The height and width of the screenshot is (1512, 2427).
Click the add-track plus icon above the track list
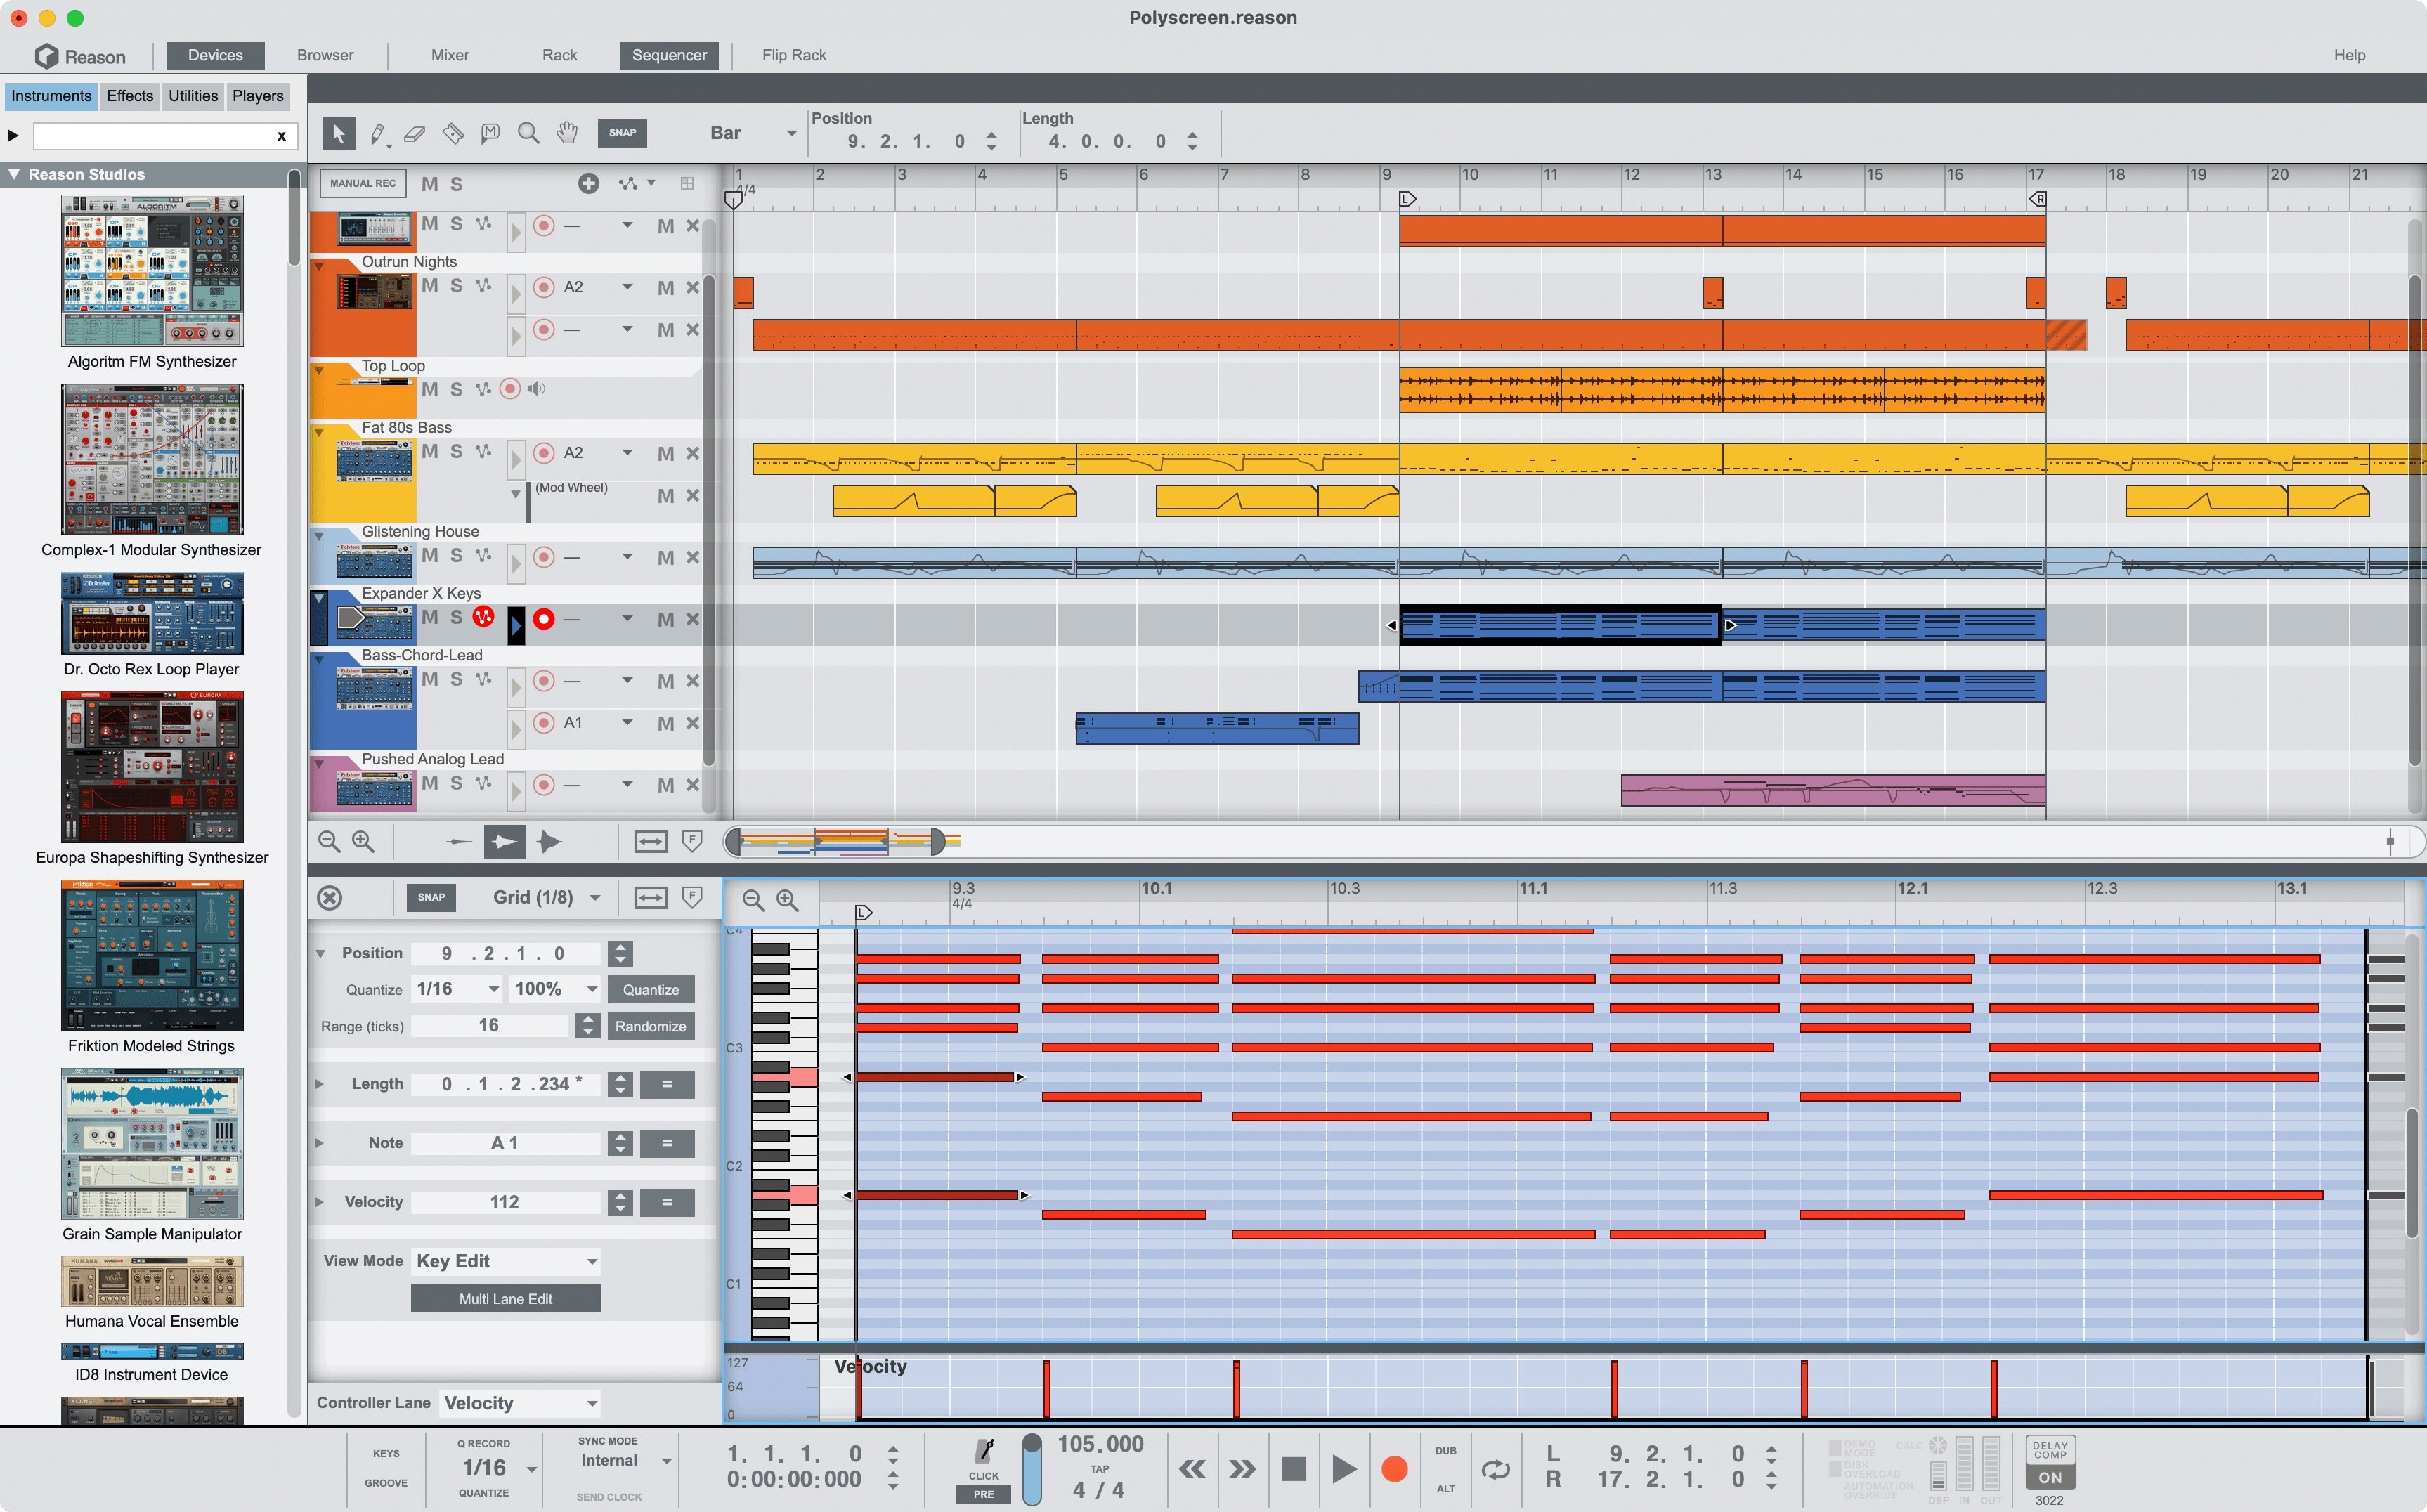pyautogui.click(x=589, y=183)
